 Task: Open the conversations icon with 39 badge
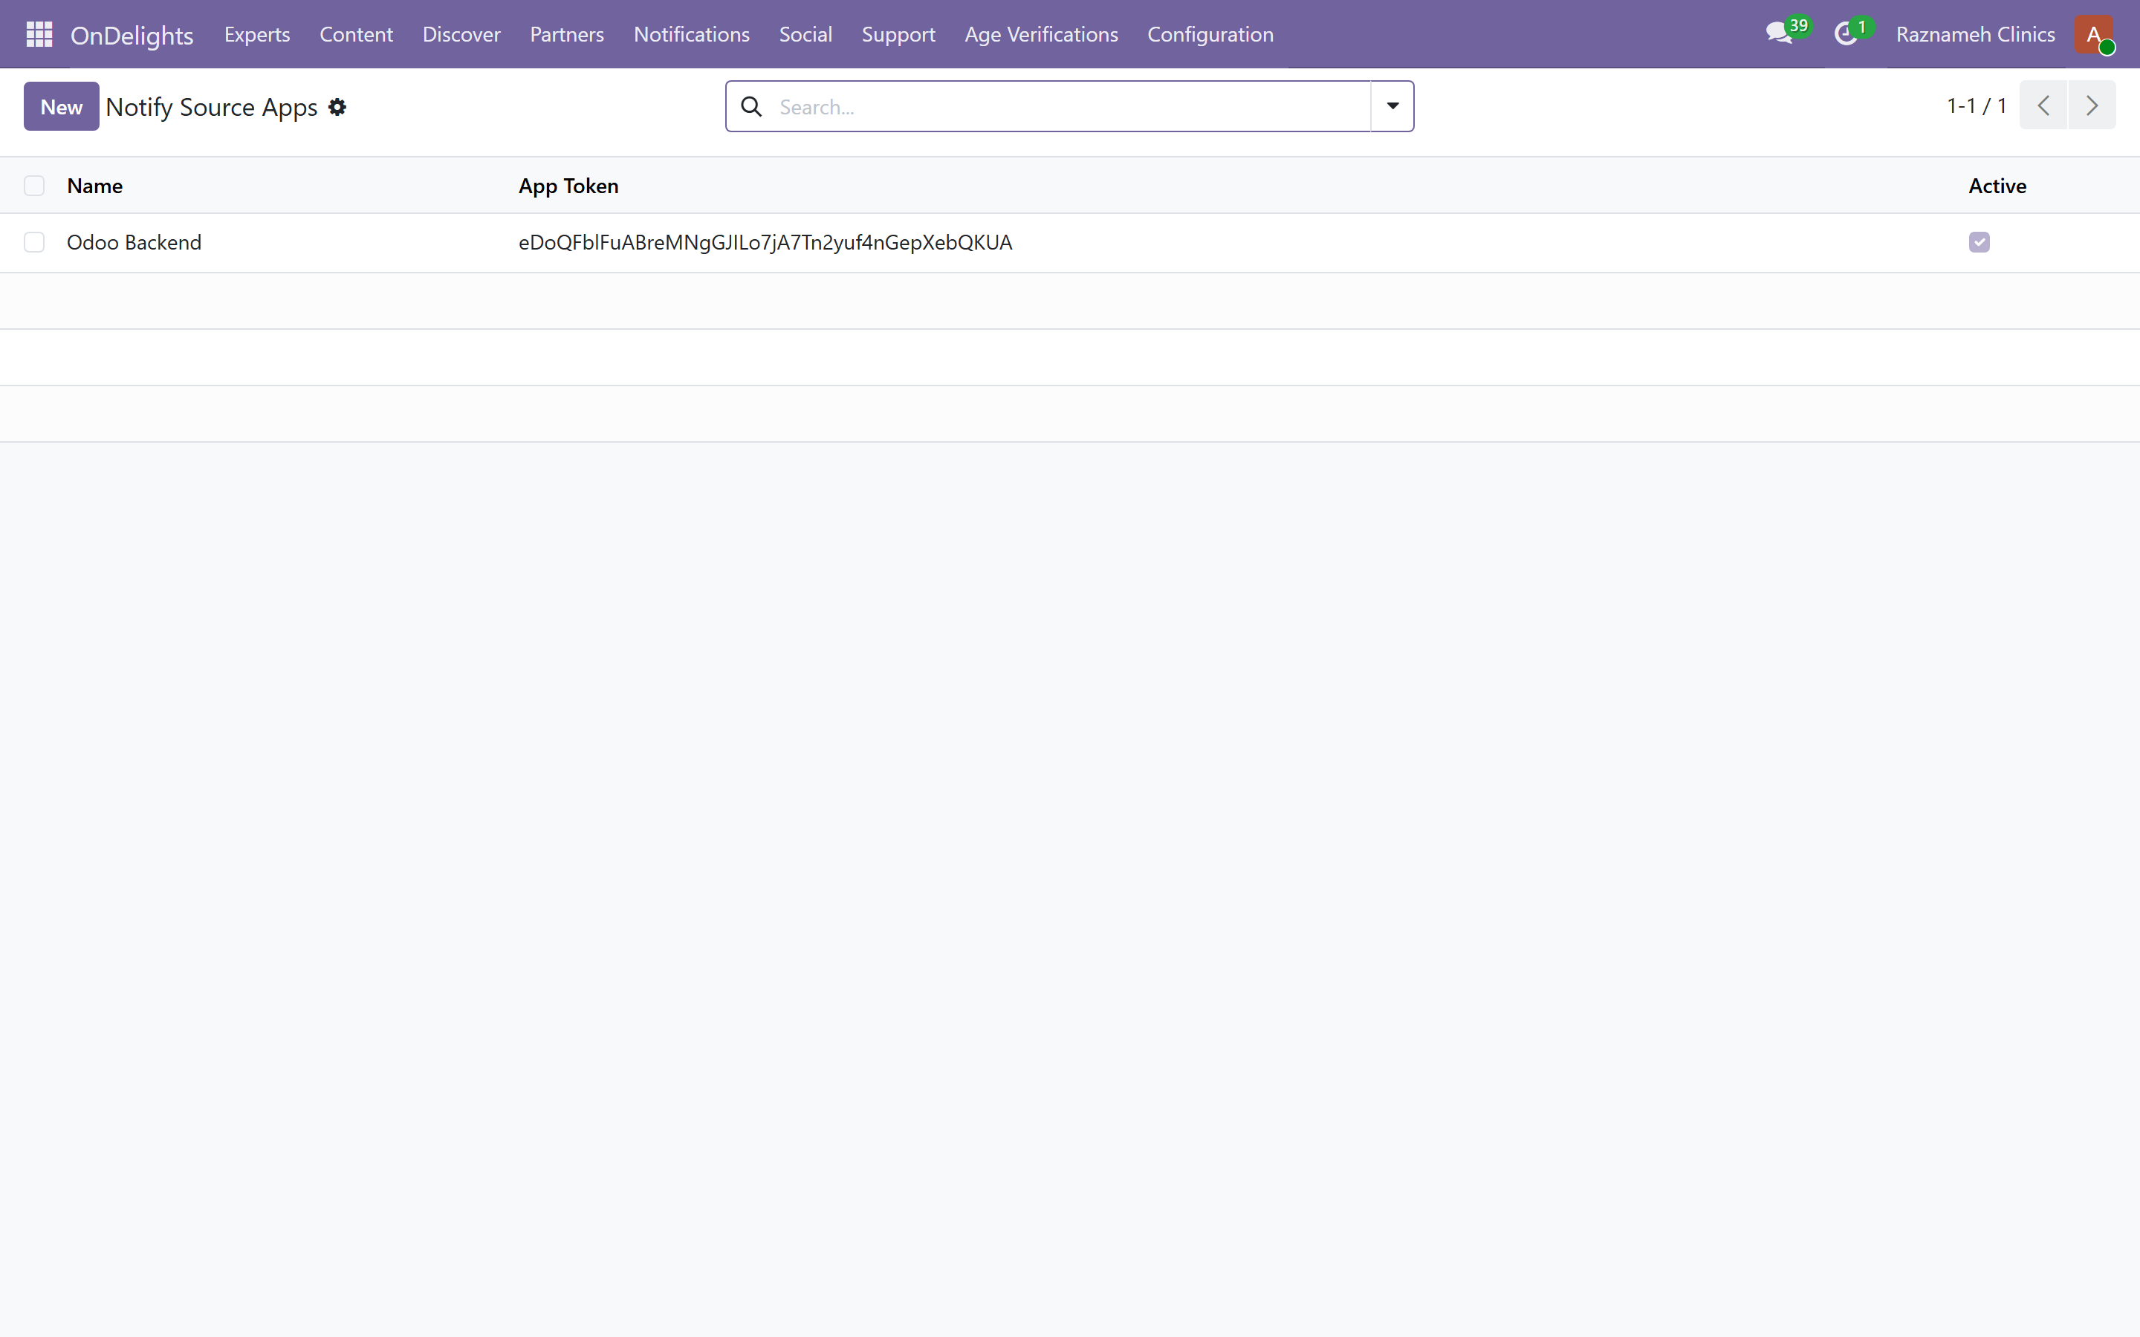pyautogui.click(x=1786, y=33)
